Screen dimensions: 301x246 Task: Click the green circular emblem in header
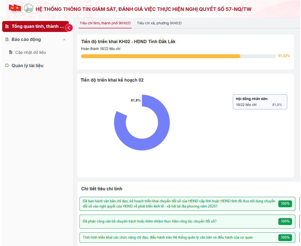tap(28, 8)
